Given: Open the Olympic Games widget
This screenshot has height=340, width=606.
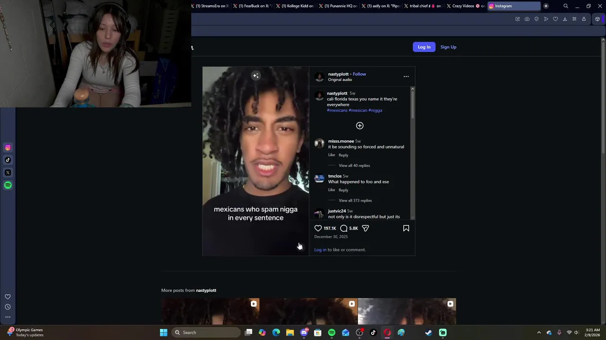Looking at the screenshot, I should click(x=25, y=332).
